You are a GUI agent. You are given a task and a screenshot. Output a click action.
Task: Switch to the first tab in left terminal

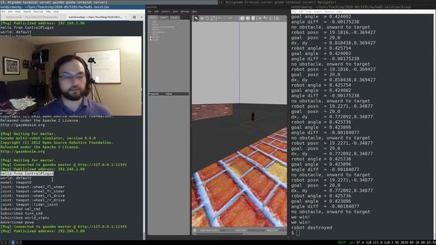pos(32,17)
